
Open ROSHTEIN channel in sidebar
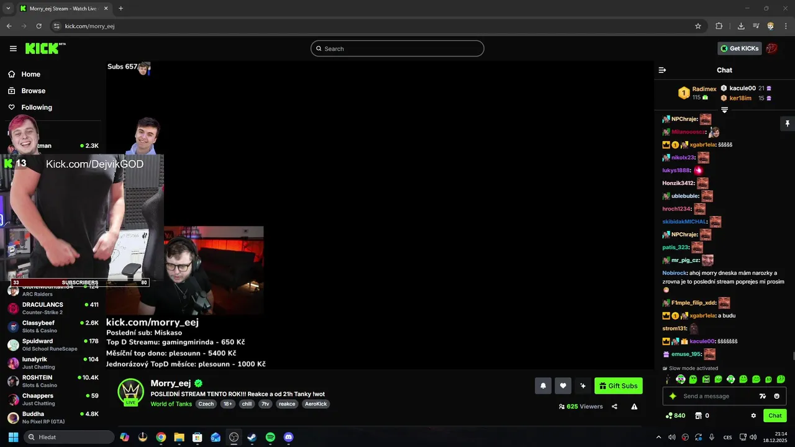point(53,381)
